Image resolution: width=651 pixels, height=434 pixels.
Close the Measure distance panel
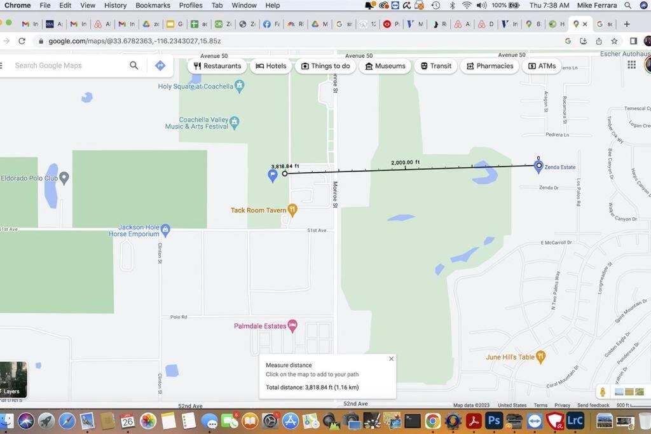(x=391, y=359)
